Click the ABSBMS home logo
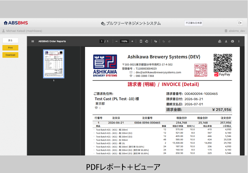This screenshot has height=173, width=248. coord(16,23)
